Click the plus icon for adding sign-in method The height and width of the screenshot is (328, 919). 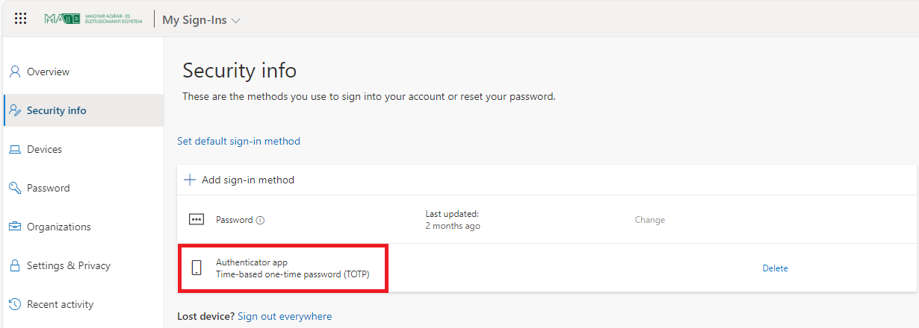pos(190,180)
